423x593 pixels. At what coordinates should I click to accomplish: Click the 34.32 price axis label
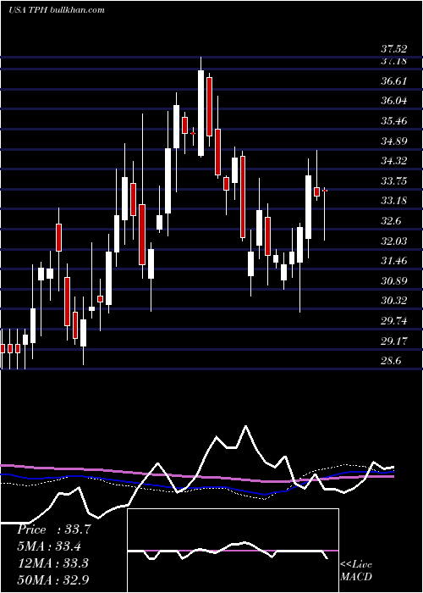(x=394, y=161)
